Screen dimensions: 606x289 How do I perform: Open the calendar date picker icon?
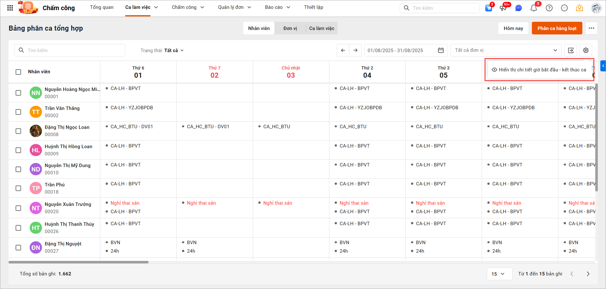[441, 50]
